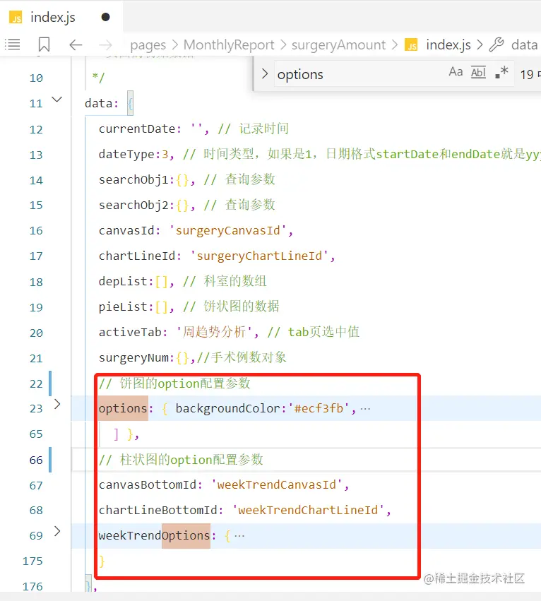Image resolution: width=541 pixels, height=601 pixels.
Task: Expand the folded weekTrendOptions block at line 69
Action: (x=57, y=531)
